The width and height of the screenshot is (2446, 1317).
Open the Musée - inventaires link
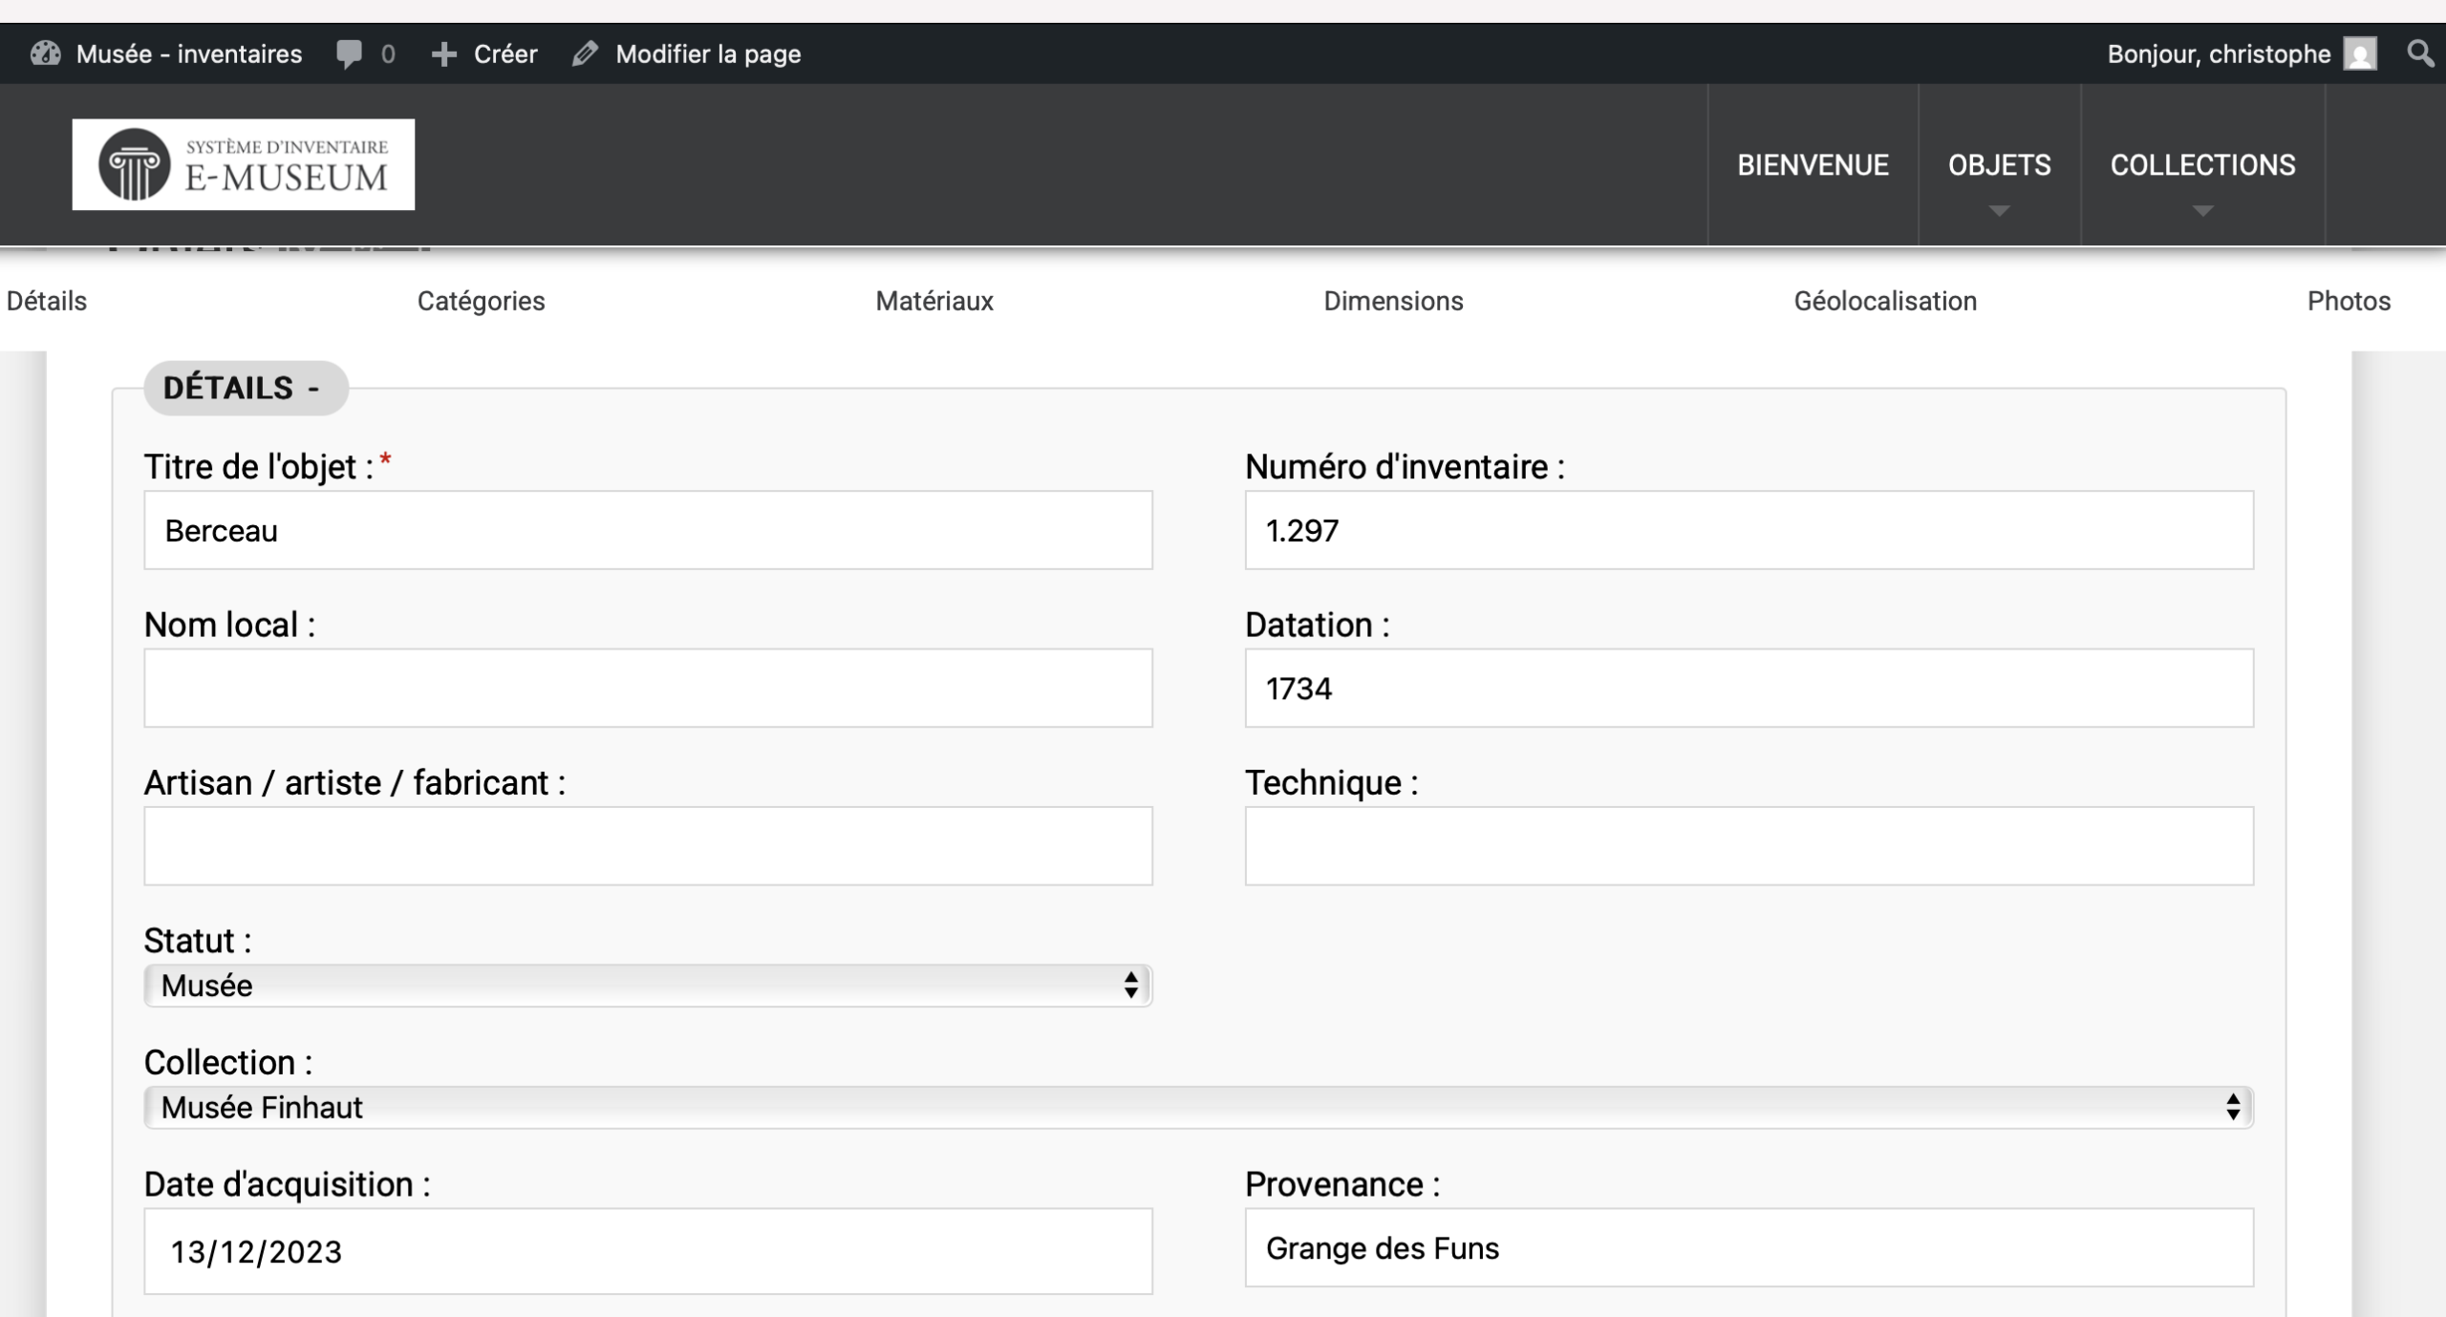[x=188, y=53]
